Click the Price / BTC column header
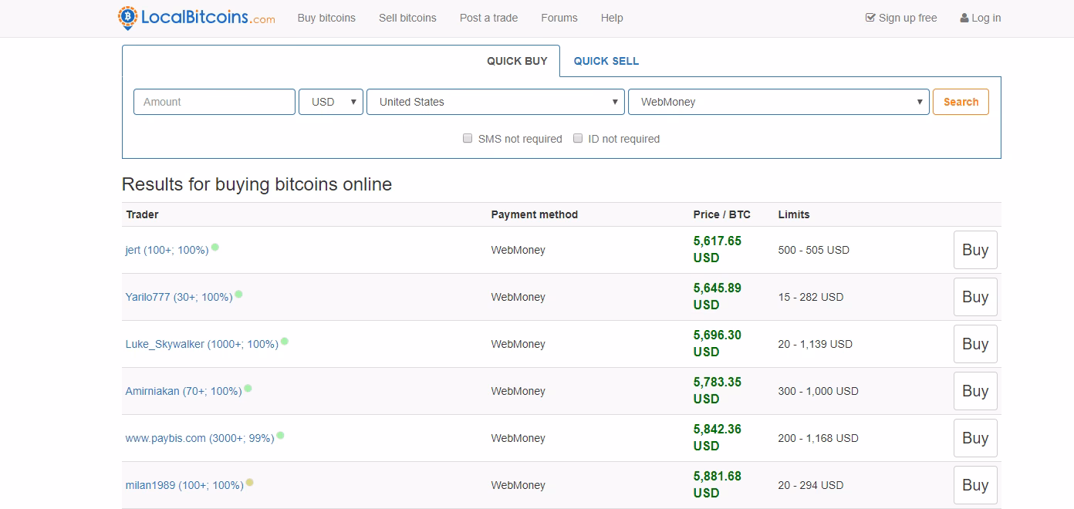The height and width of the screenshot is (509, 1074). (722, 214)
